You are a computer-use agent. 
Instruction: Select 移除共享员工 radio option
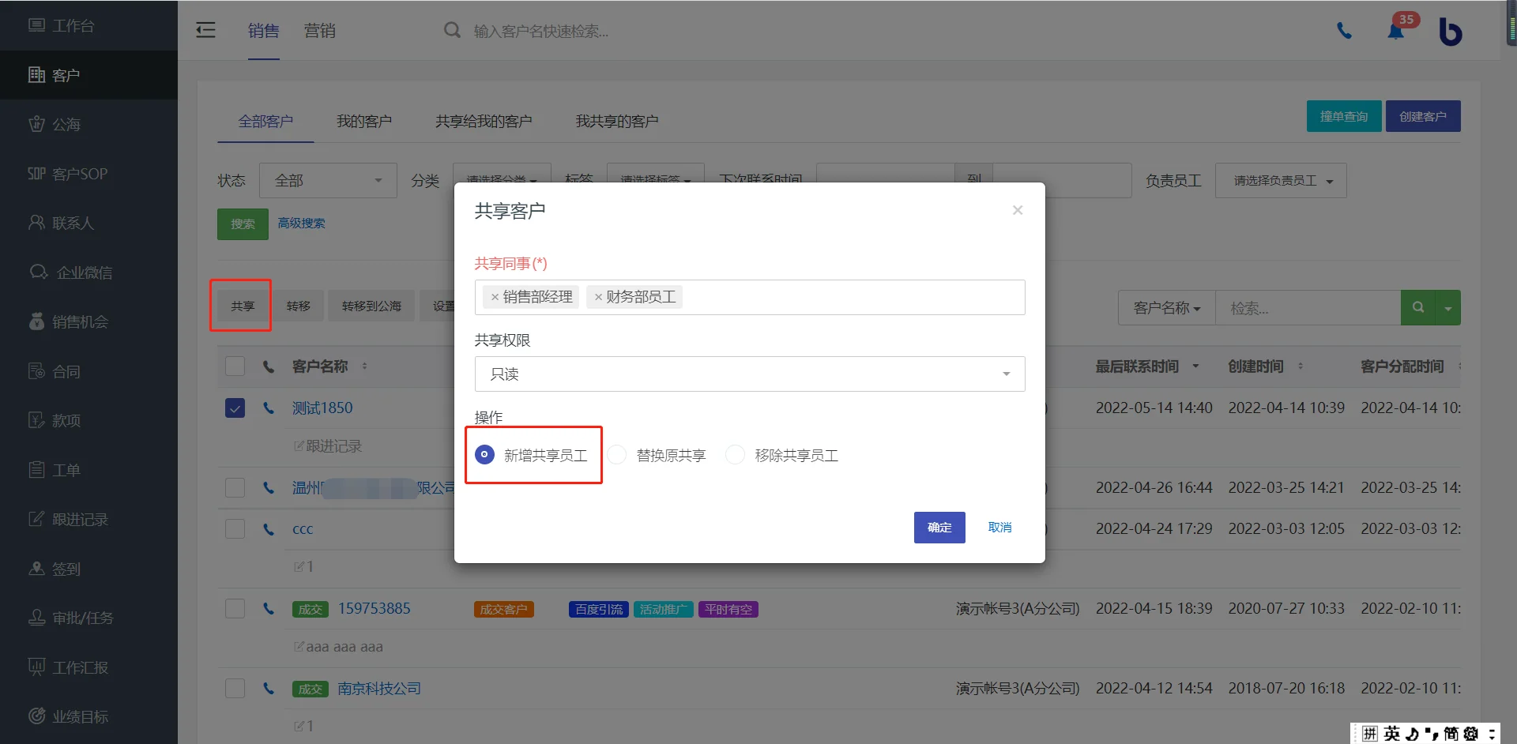coord(735,455)
